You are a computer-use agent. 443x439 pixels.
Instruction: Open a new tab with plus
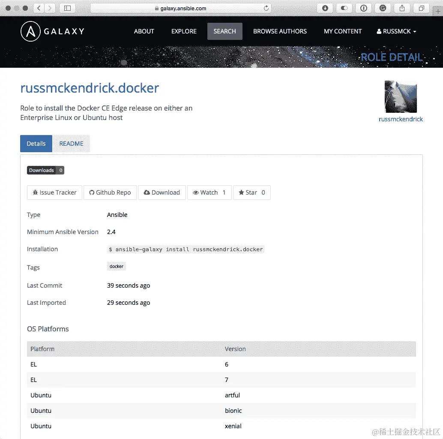click(437, 11)
